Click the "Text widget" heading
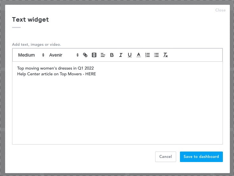 (x=31, y=20)
